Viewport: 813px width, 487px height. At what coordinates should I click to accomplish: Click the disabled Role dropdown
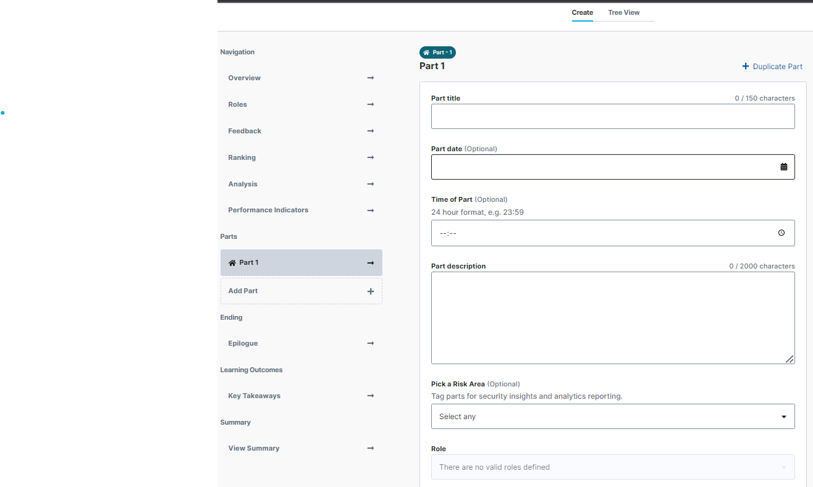click(x=612, y=467)
